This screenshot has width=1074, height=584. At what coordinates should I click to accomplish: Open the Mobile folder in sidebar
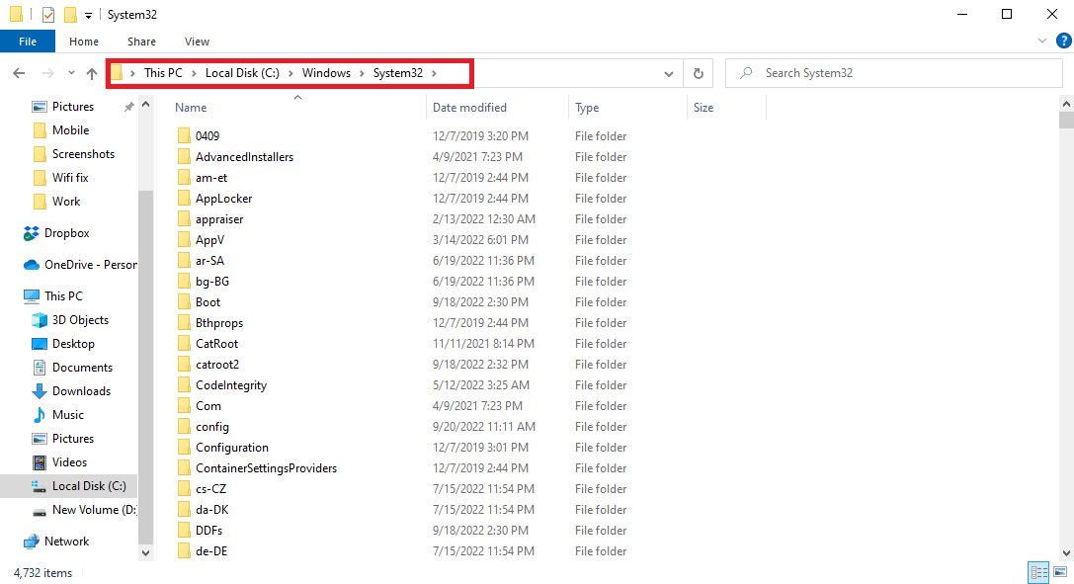tap(70, 130)
